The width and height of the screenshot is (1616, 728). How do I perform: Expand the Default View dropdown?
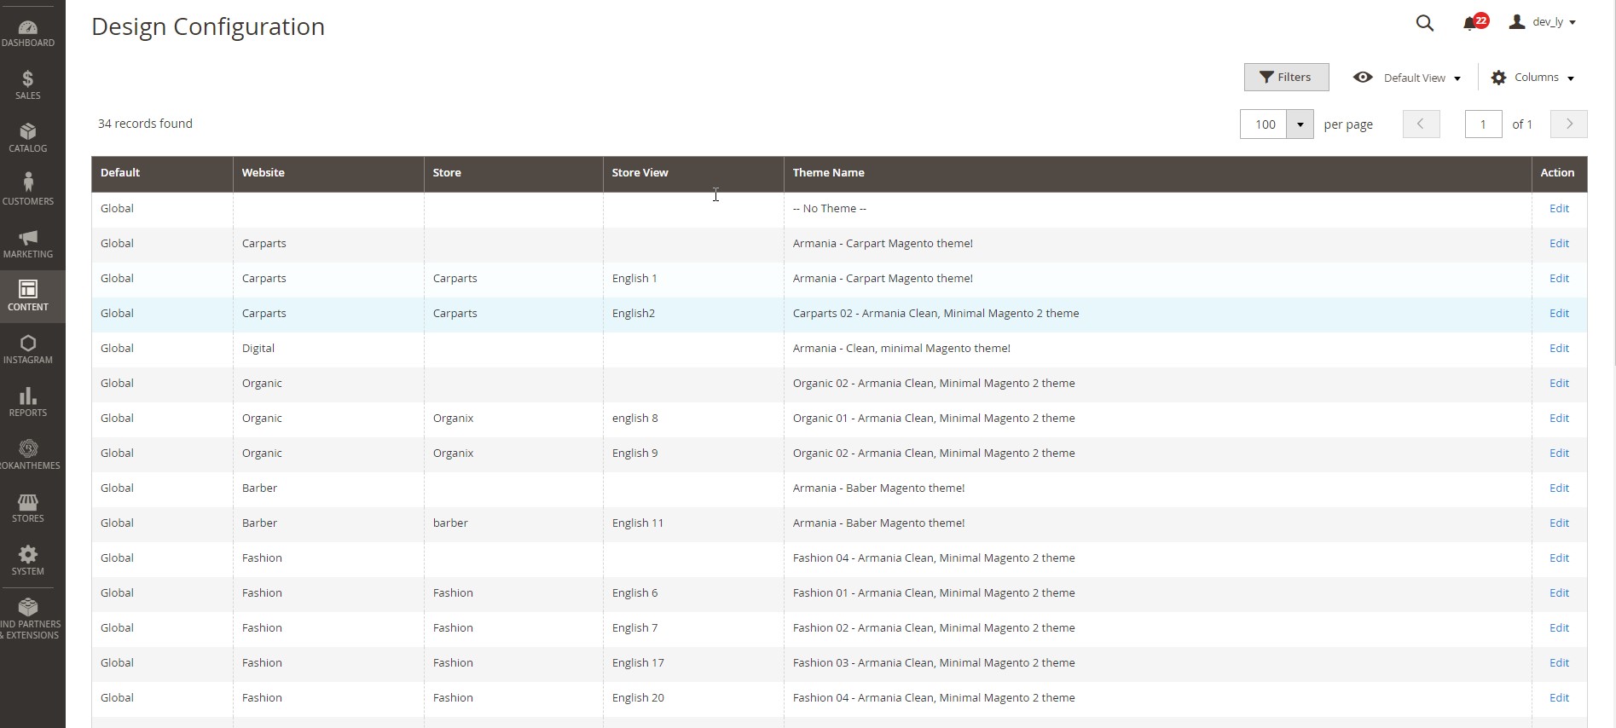1408,78
